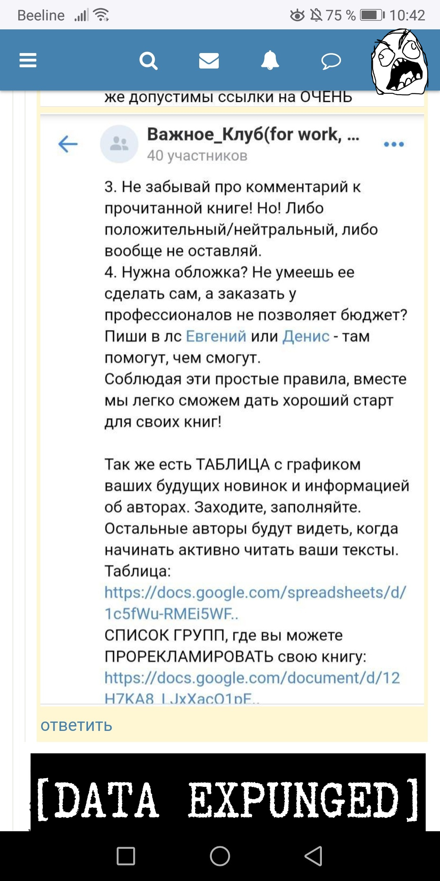Tap the group chat avatar icon
This screenshot has height=881, width=440.
[119, 144]
